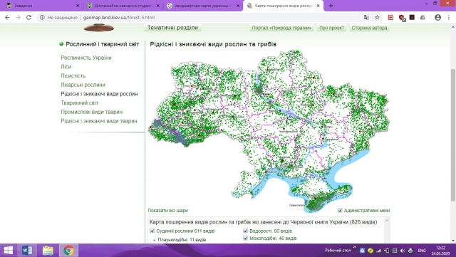The width and height of the screenshot is (456, 257).
Task: Open the 'Ліси' map section
Action: [66, 67]
